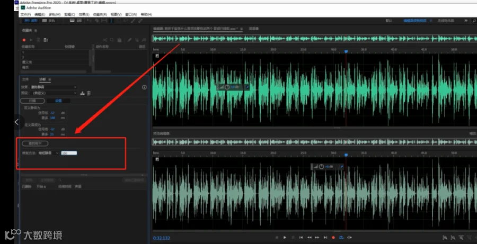The image size is (477, 244).
Task: Toggle the blue loop playback icon
Action: point(341,237)
